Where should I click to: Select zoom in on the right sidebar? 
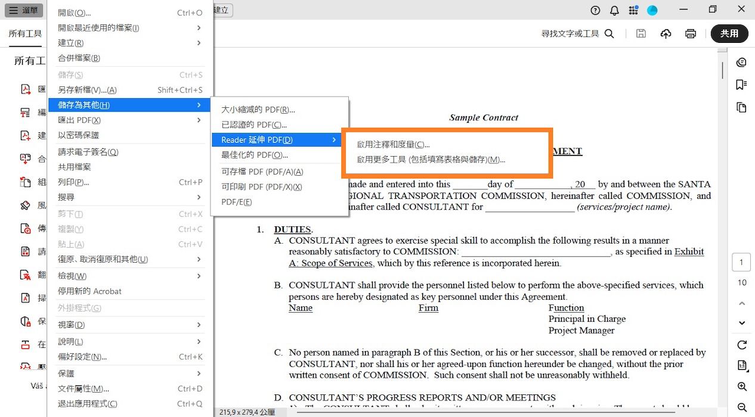pyautogui.click(x=741, y=385)
